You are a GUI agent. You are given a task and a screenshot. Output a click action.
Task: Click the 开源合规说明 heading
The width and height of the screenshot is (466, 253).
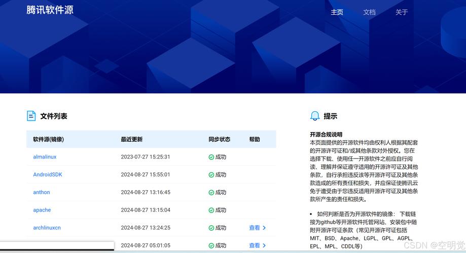pyautogui.click(x=326, y=135)
